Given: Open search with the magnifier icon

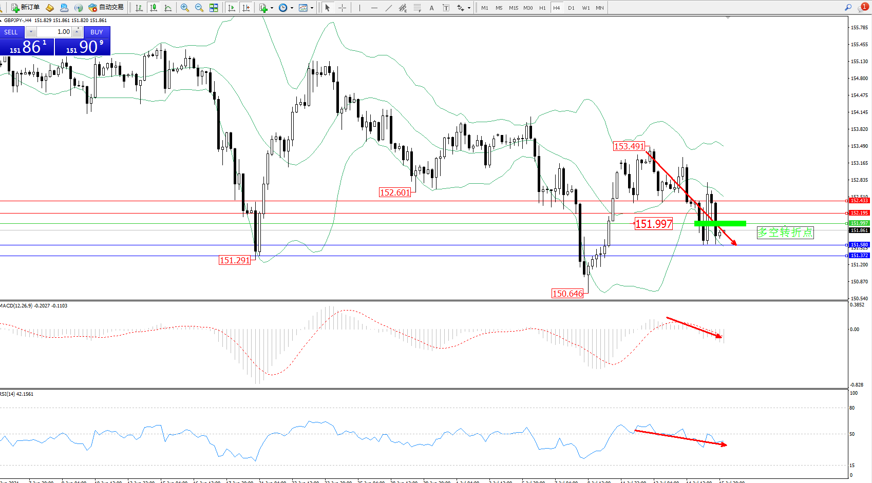Looking at the screenshot, I should coord(848,7).
